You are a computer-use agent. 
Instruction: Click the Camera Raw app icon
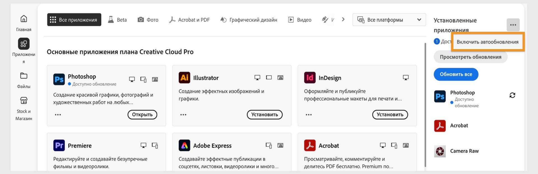pos(440,151)
